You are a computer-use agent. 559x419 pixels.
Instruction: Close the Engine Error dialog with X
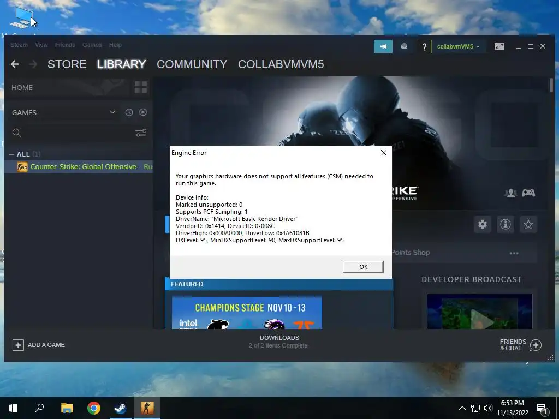pyautogui.click(x=384, y=153)
